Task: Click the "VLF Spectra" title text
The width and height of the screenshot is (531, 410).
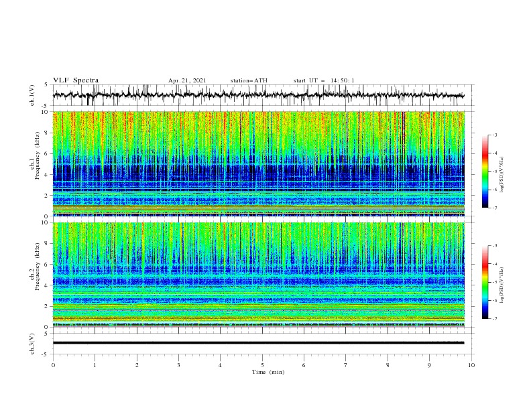Action: [x=76, y=80]
